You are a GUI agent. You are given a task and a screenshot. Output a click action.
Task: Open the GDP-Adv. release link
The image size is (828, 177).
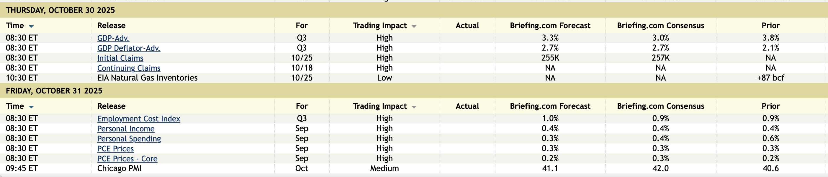tap(113, 38)
